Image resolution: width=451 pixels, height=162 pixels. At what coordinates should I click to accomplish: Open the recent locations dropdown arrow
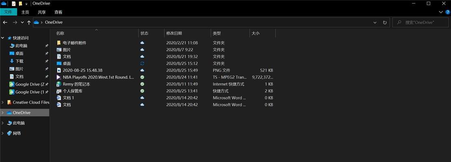pos(22,22)
